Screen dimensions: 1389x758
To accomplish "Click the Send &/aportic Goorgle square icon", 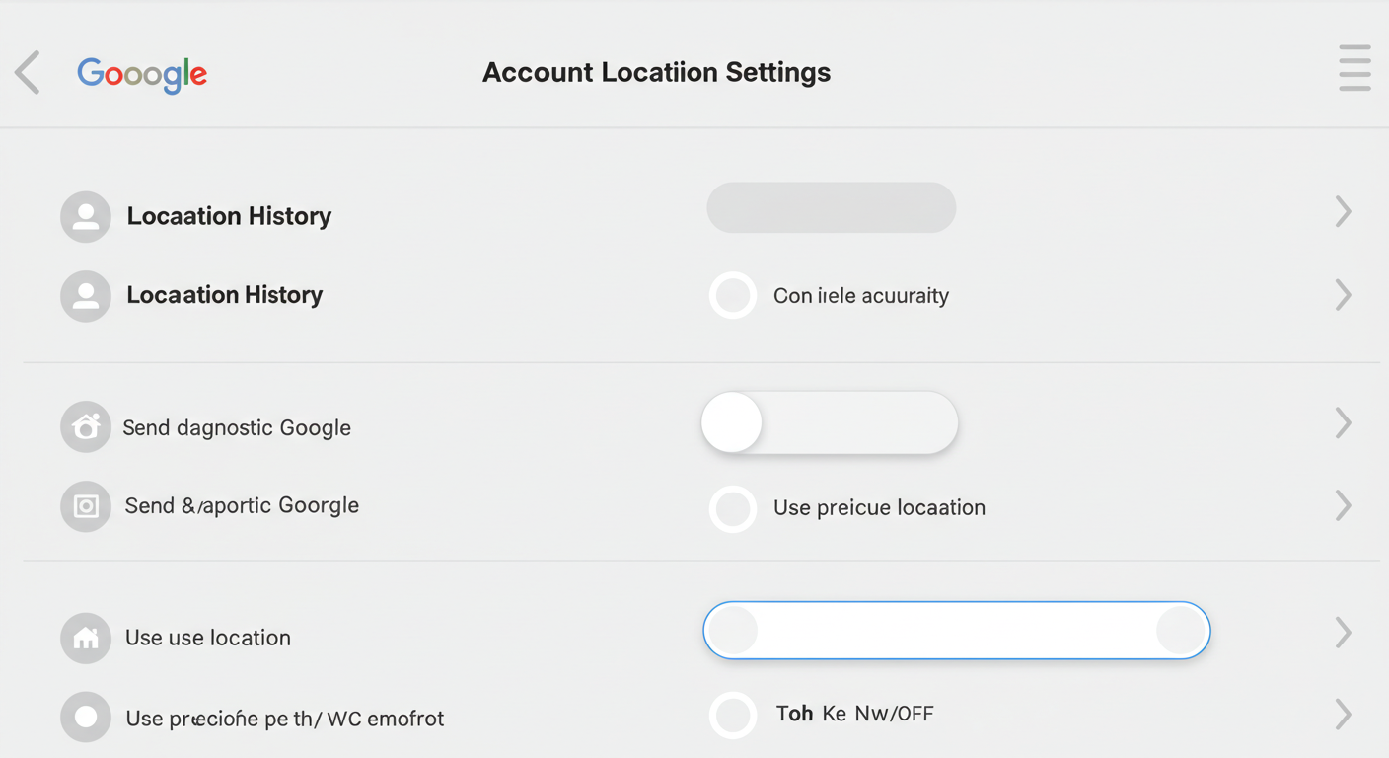I will (x=86, y=506).
